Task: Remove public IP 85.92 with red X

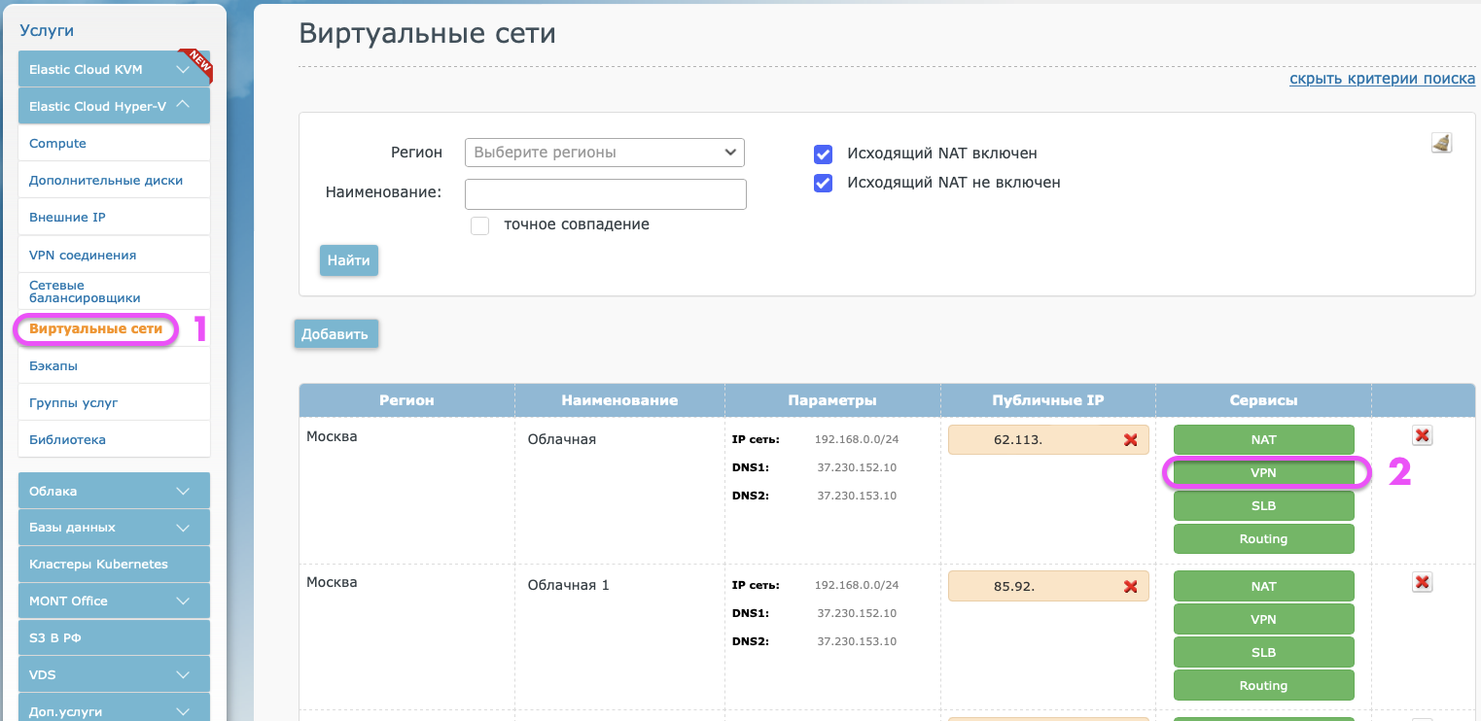Action: click(1130, 587)
